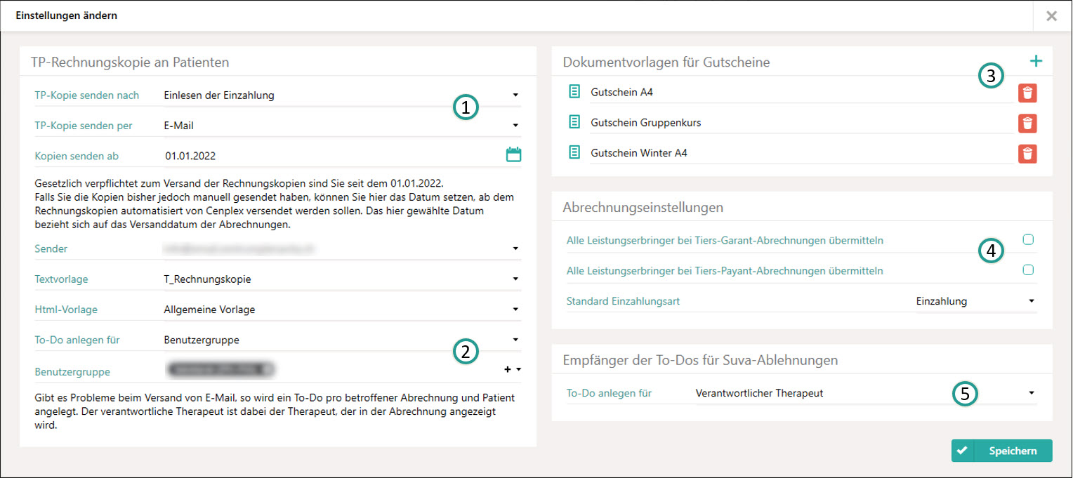
Task: Enable Tiers-Garant-Abrechnungen übermitteln checkbox
Action: (1028, 239)
